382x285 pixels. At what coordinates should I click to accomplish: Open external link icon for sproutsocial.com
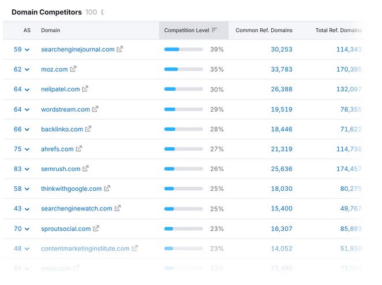[x=96, y=228]
